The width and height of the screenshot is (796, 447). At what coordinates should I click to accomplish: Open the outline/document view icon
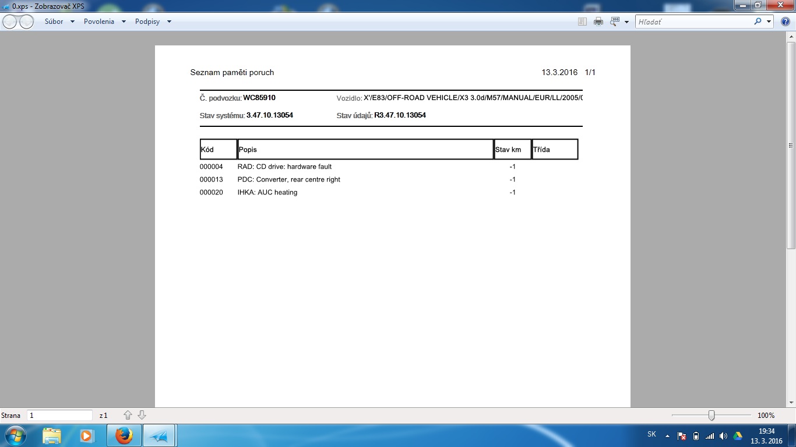(x=582, y=22)
